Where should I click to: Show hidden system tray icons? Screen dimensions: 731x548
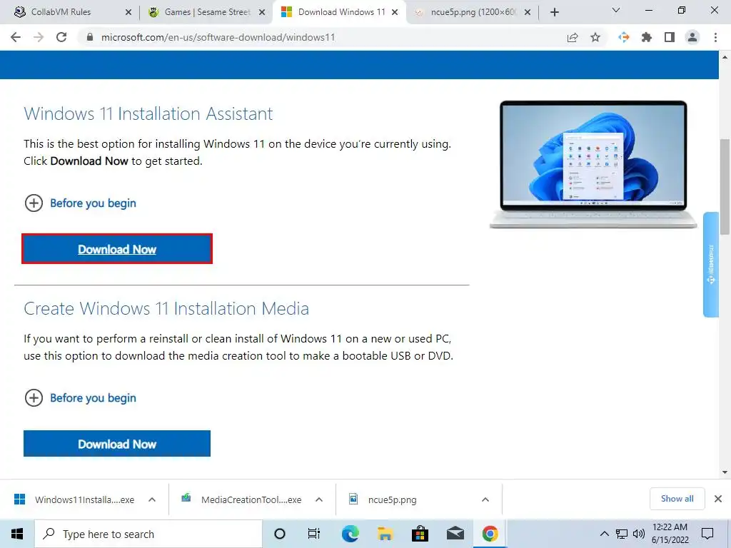[604, 534]
